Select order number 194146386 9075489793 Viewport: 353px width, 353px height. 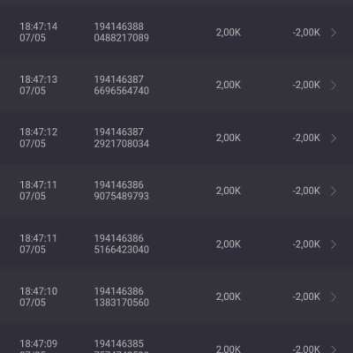122,191
